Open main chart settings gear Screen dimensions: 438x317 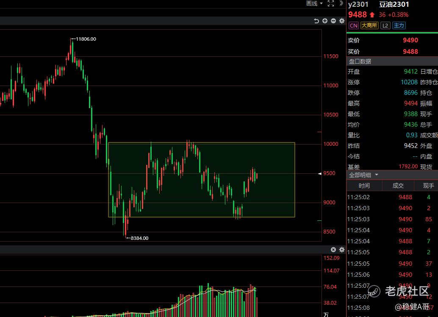[341, 21]
